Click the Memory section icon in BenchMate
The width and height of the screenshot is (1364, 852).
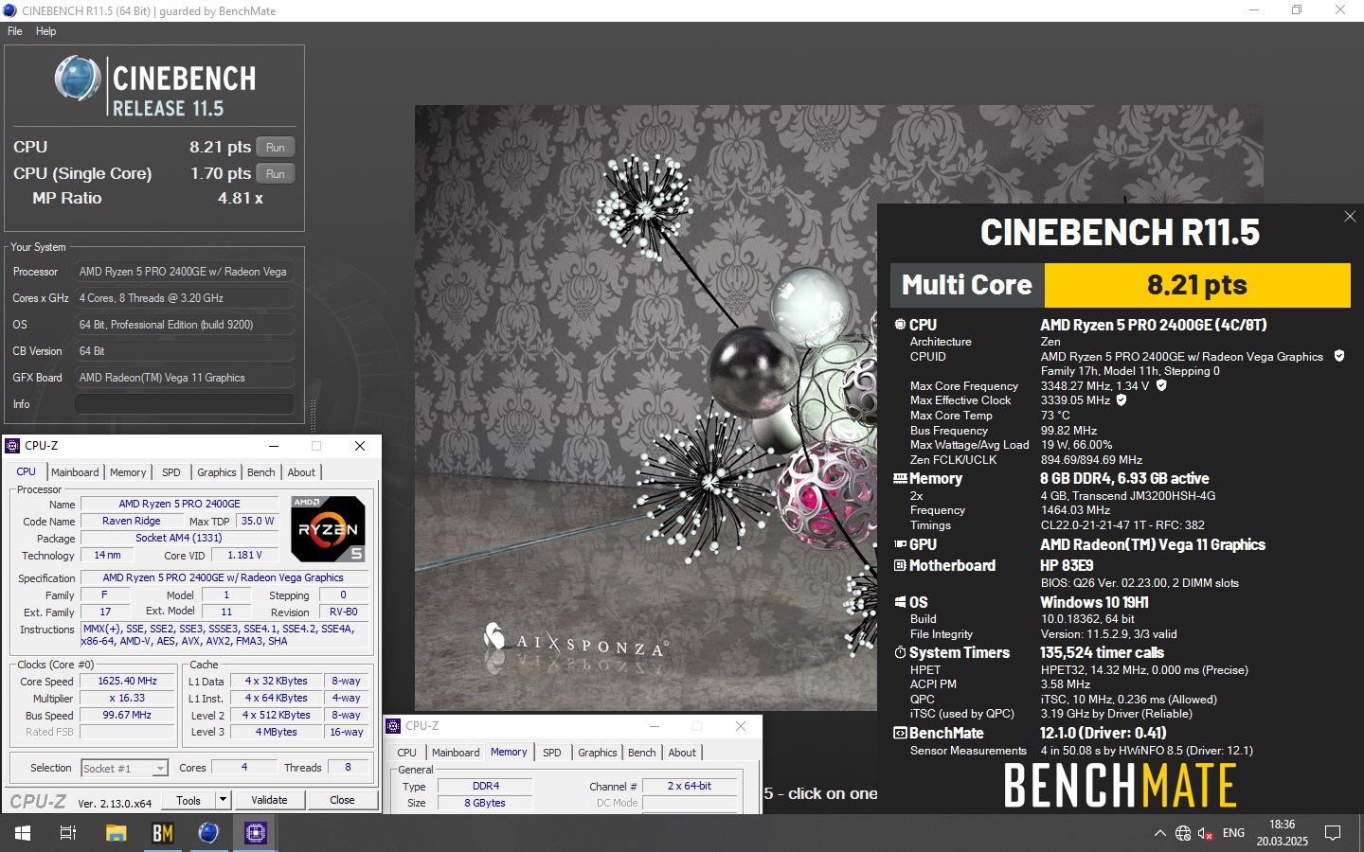pos(900,479)
